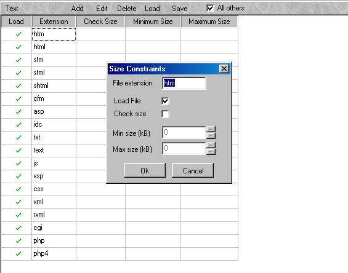Click the Extension column header
This screenshot has width=348, height=273.
[x=54, y=22]
